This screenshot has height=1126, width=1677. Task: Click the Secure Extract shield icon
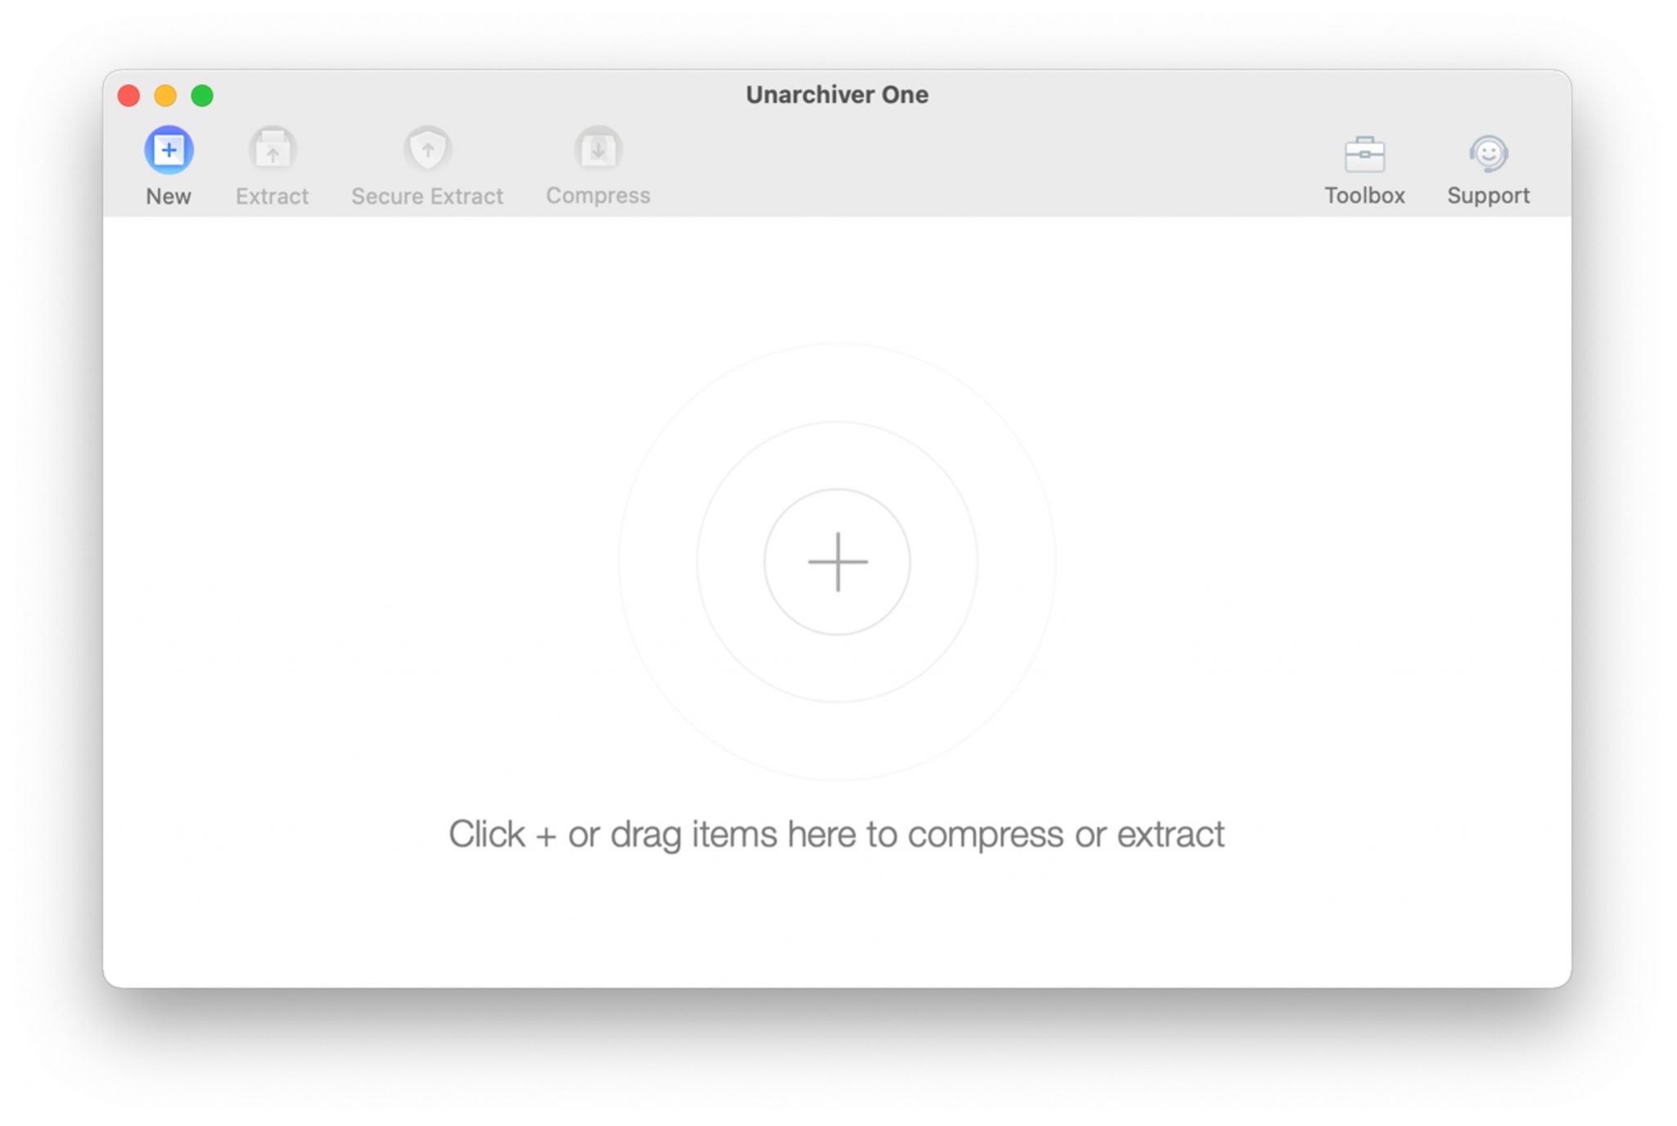click(427, 150)
